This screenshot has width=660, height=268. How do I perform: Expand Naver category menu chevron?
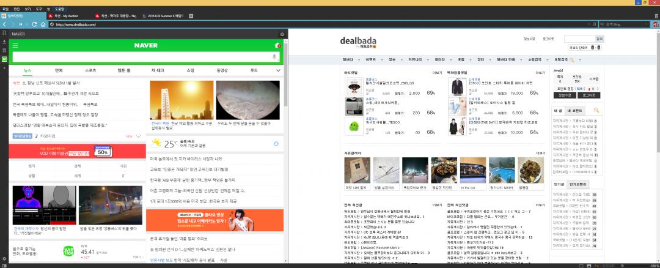point(278,70)
